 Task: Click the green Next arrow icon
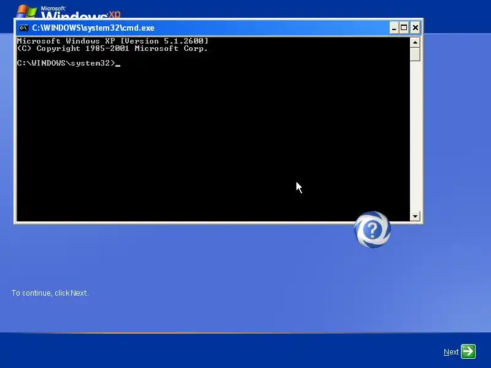point(468,351)
